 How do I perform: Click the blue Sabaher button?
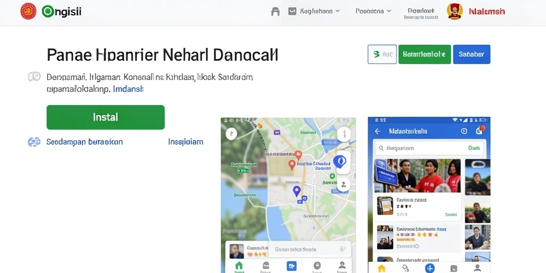coord(471,54)
